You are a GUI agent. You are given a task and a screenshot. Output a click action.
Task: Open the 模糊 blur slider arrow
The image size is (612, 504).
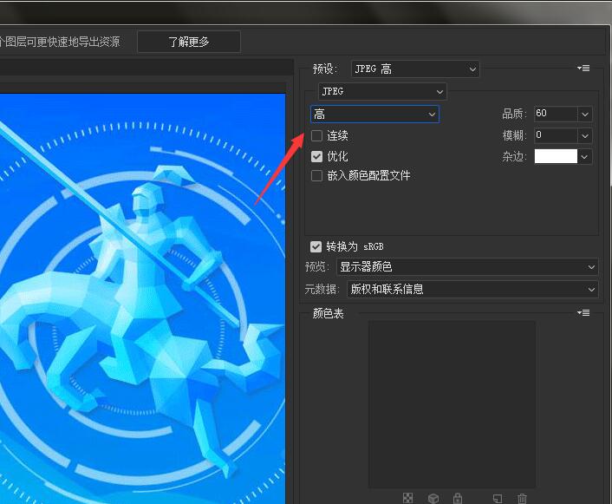pos(585,136)
